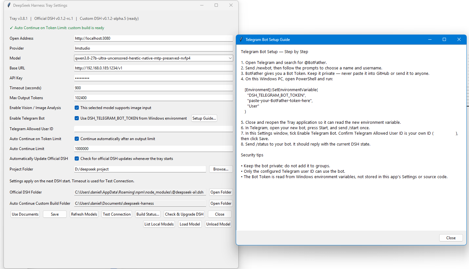Click the Project Folder path field
469x269 pixels.
[140, 169]
